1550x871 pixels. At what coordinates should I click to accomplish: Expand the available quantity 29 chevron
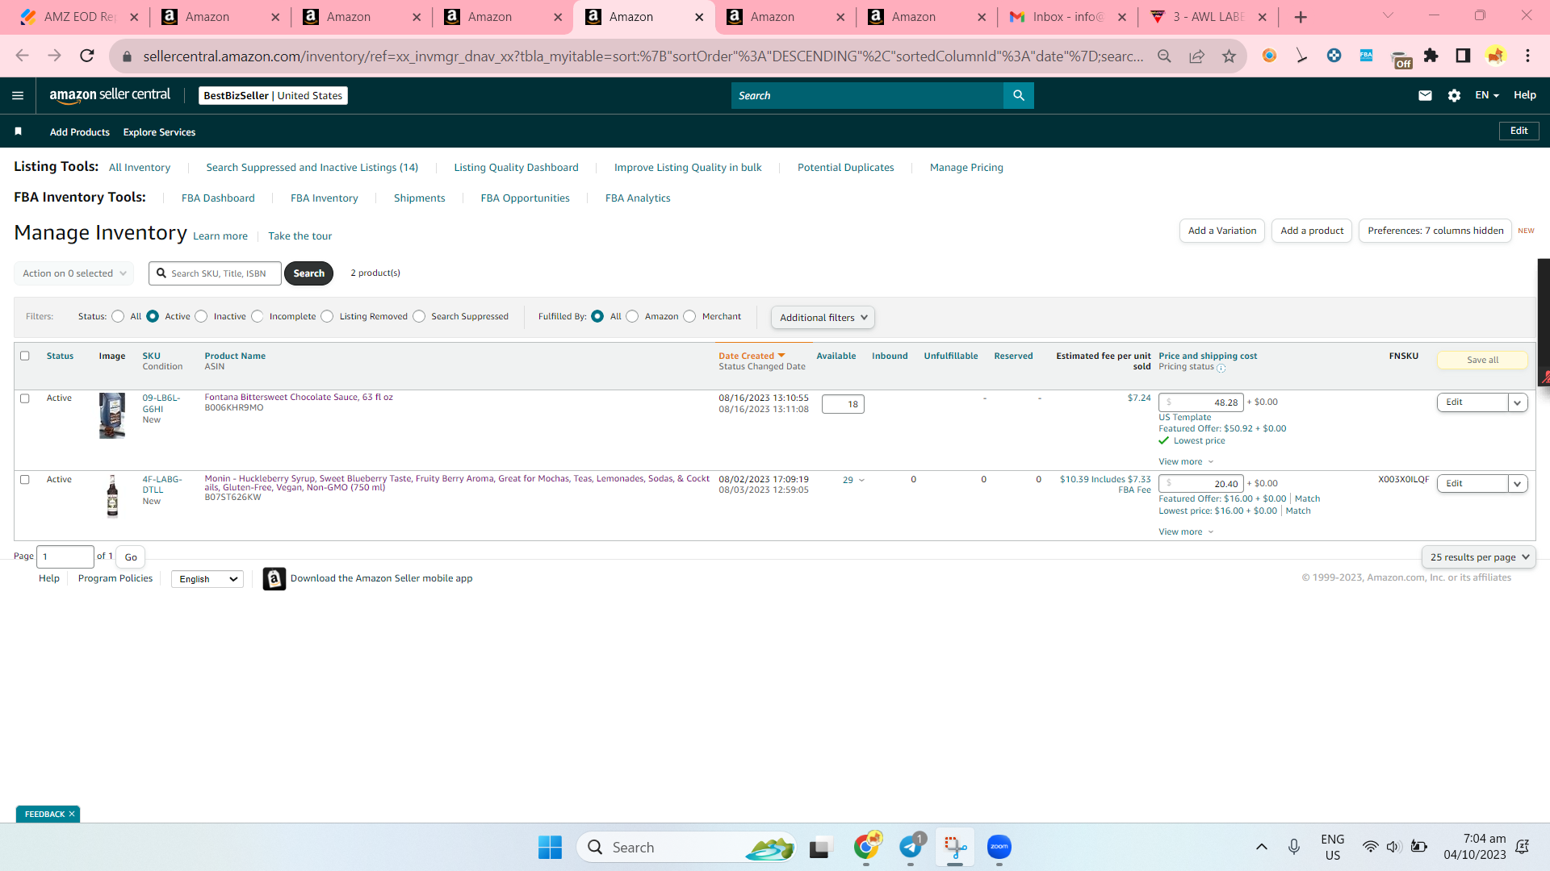[x=861, y=481]
